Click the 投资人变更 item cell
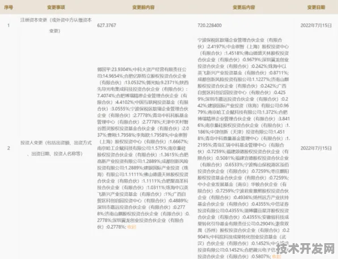 click(56, 148)
